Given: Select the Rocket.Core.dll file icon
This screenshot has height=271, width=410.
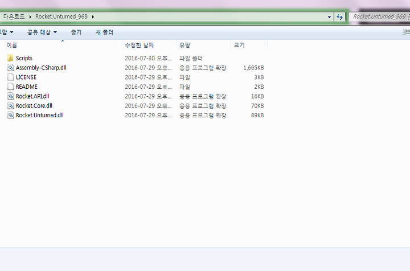Looking at the screenshot, I should [x=10, y=105].
